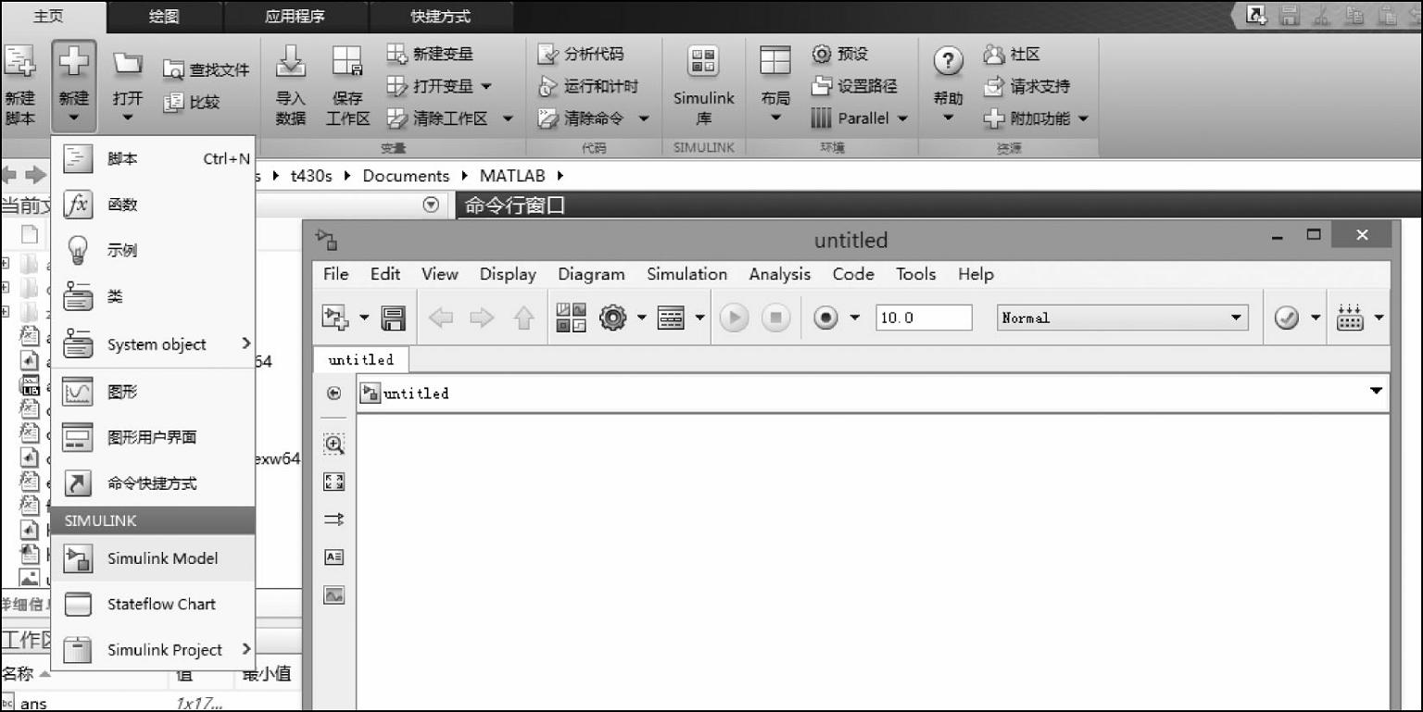Image resolution: width=1423 pixels, height=712 pixels.
Task: Switch to the 快捷方式 (Shortcuts) tab
Action: coord(441,16)
